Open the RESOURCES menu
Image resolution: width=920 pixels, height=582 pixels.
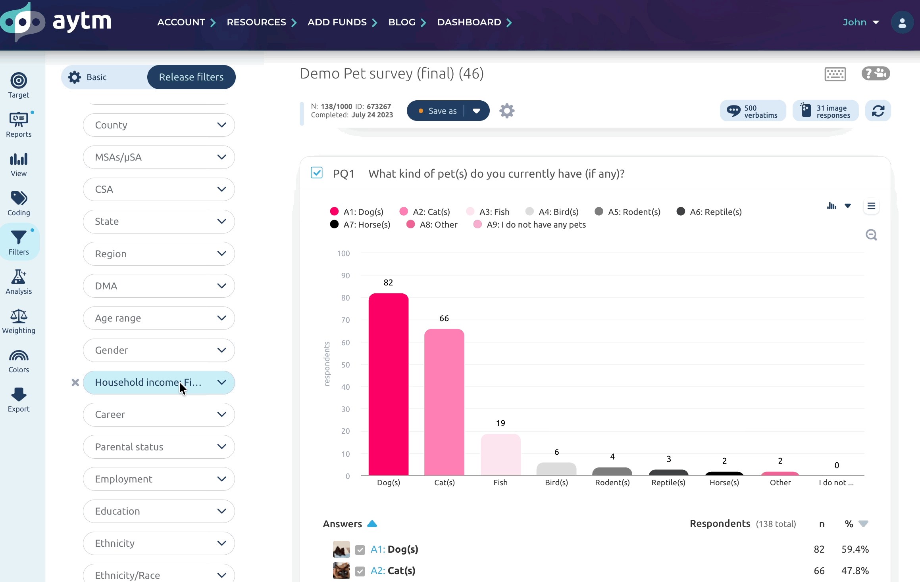click(262, 22)
